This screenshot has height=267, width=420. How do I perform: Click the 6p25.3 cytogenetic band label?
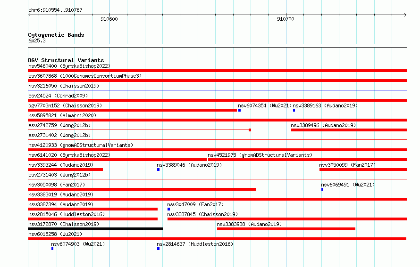click(37, 40)
